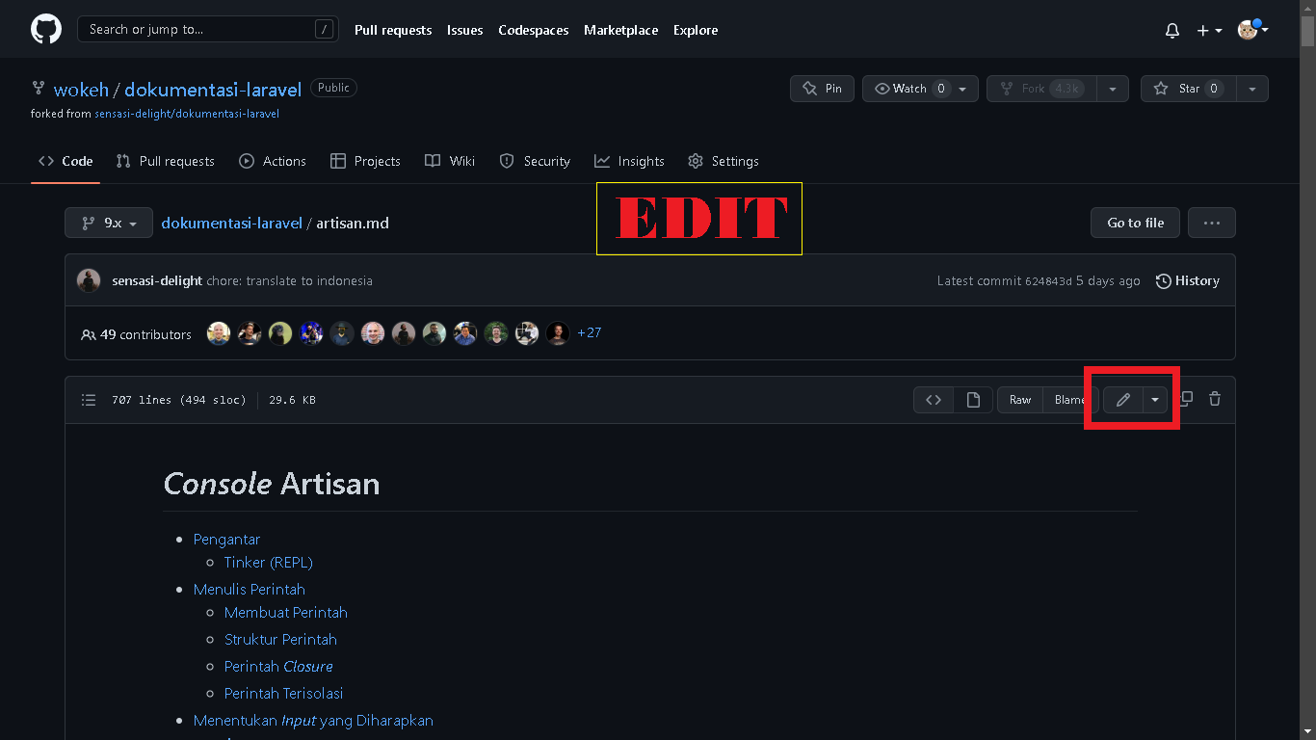Open the wokeh owner link
The height and width of the screenshot is (740, 1316).
pyautogui.click(x=81, y=90)
